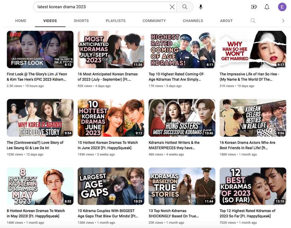Open the PLAYLISTS tab
The height and width of the screenshot is (228, 291).
click(115, 21)
